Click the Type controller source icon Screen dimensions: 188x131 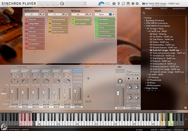pyautogui.click(x=64, y=14)
